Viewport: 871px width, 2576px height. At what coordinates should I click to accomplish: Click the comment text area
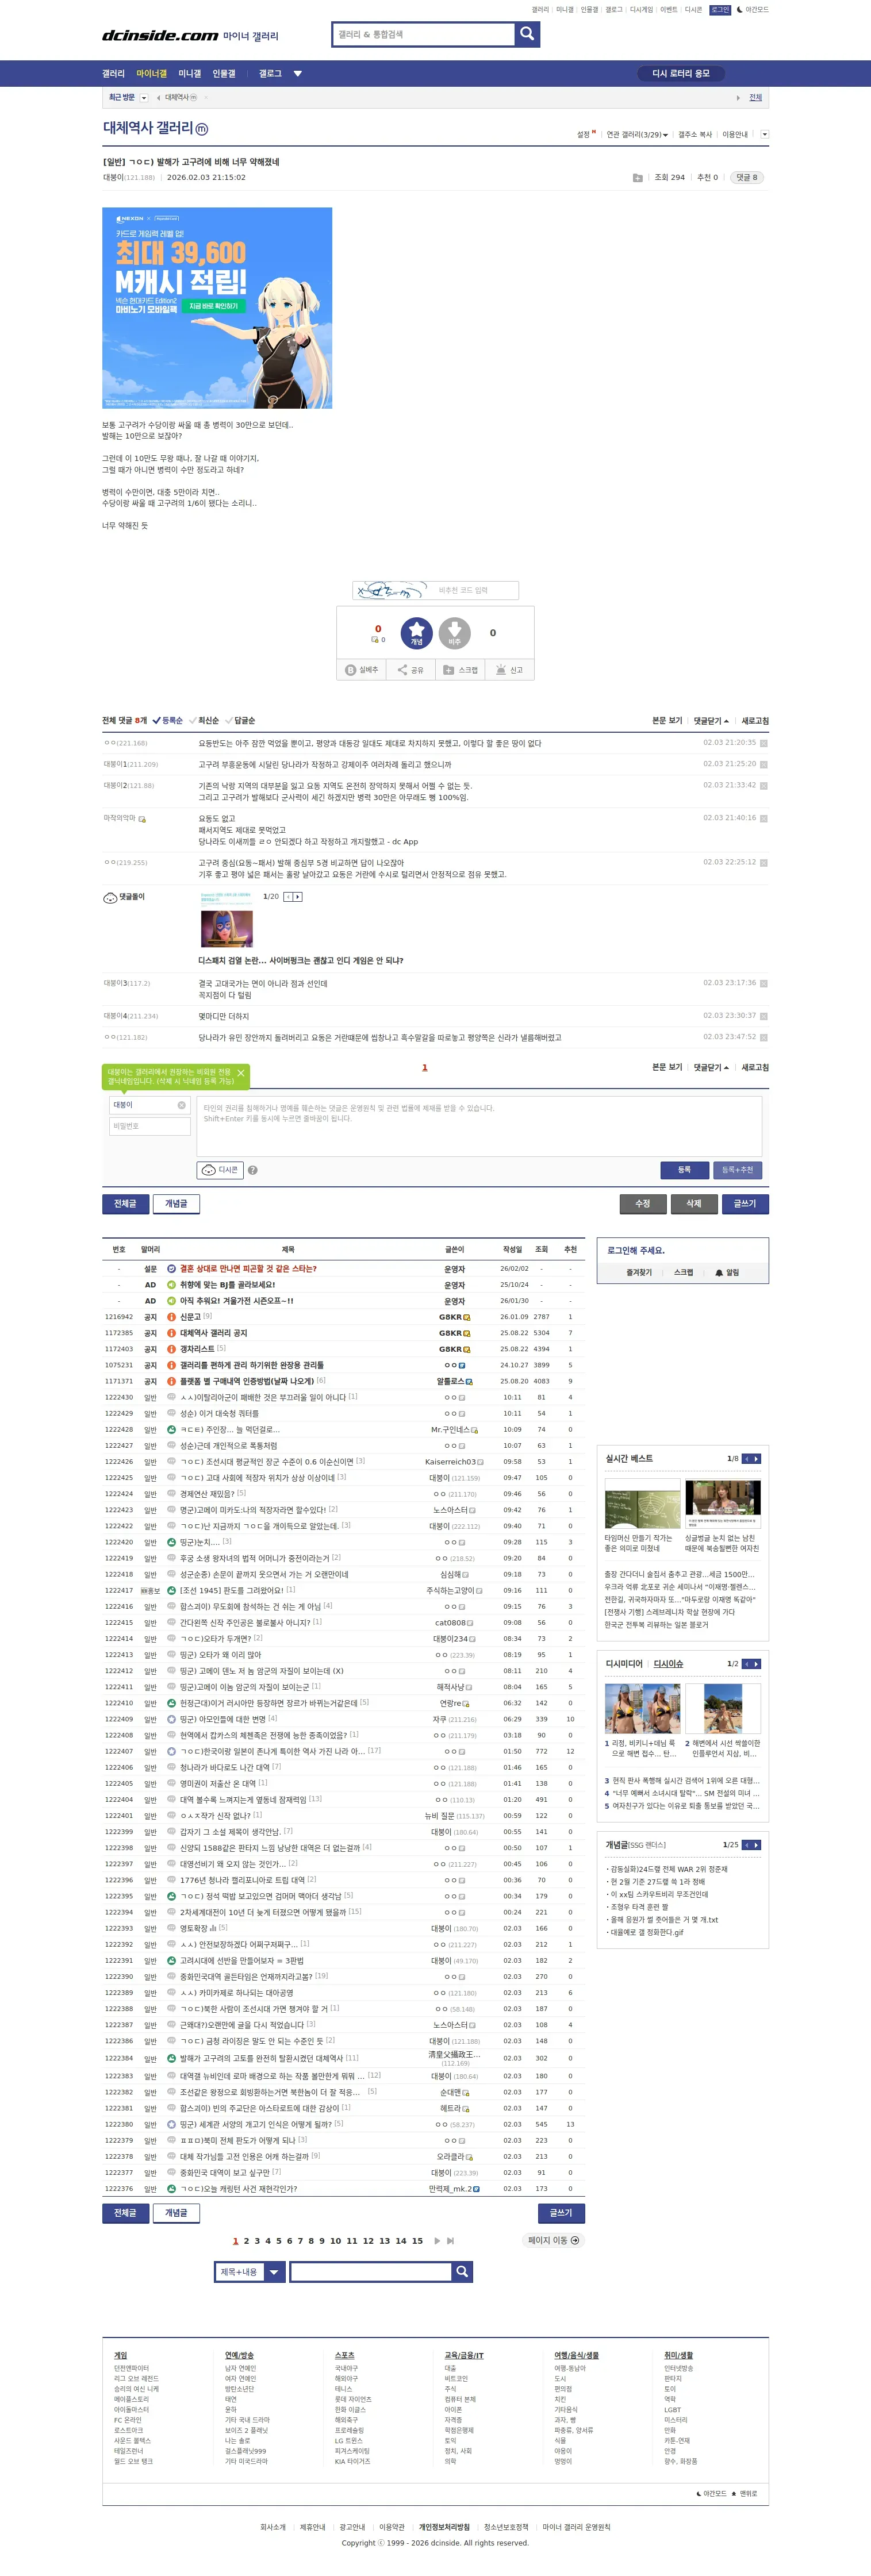point(479,1126)
